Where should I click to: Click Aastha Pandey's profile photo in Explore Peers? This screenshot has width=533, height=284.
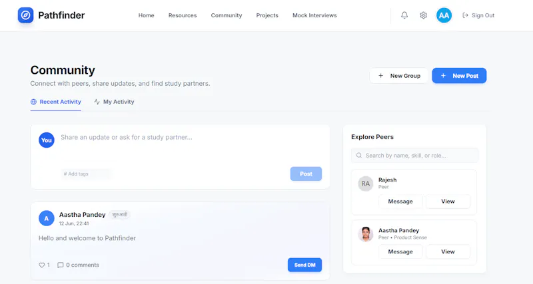(x=365, y=234)
